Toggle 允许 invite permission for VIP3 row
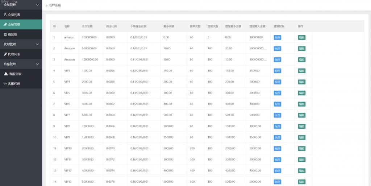The height and width of the screenshot is (186, 371). coord(277,71)
